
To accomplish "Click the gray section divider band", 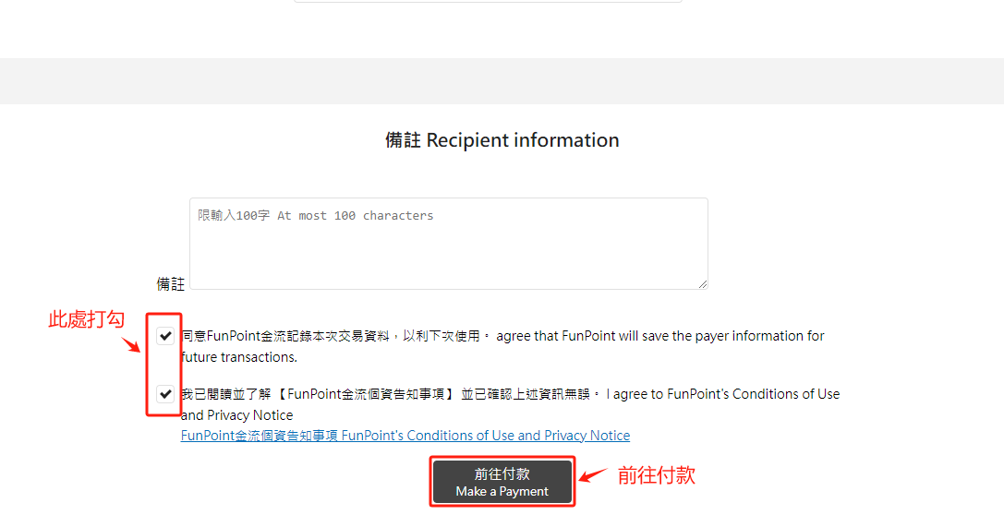I will pyautogui.click(x=502, y=81).
